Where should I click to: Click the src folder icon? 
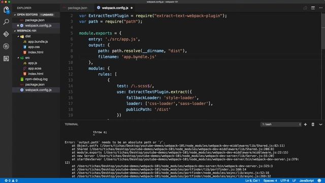tap(22, 58)
